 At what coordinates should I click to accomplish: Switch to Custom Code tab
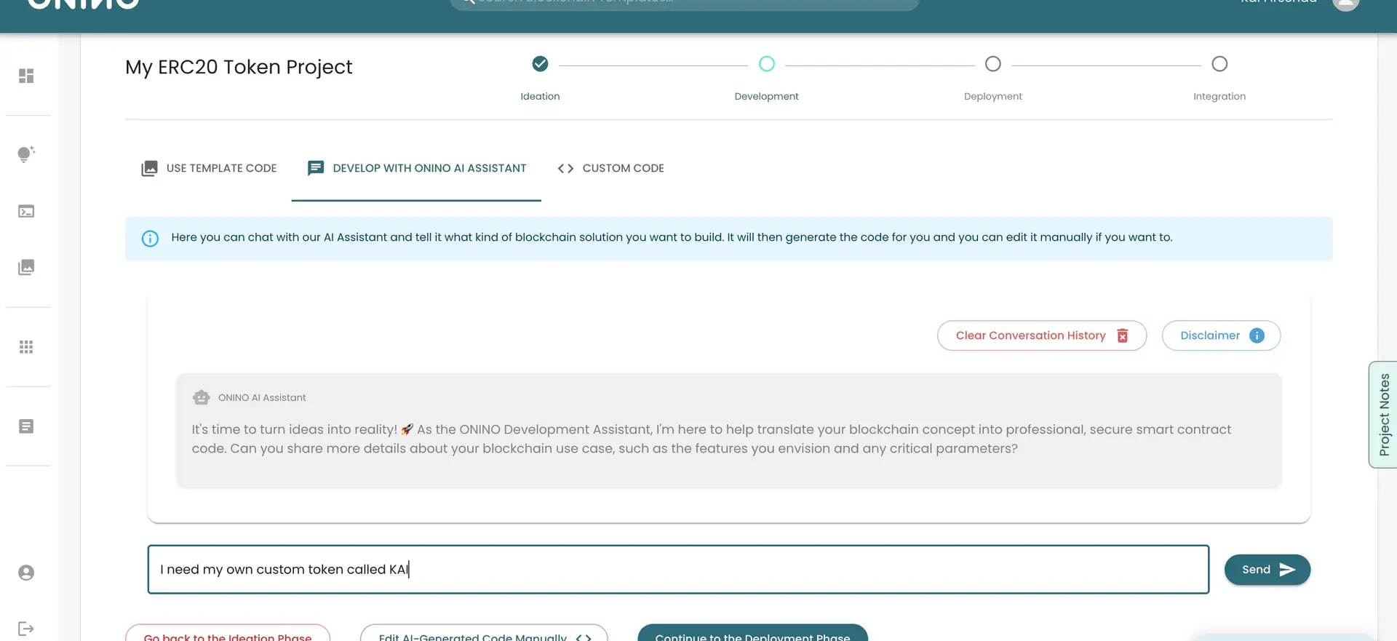coord(611,168)
